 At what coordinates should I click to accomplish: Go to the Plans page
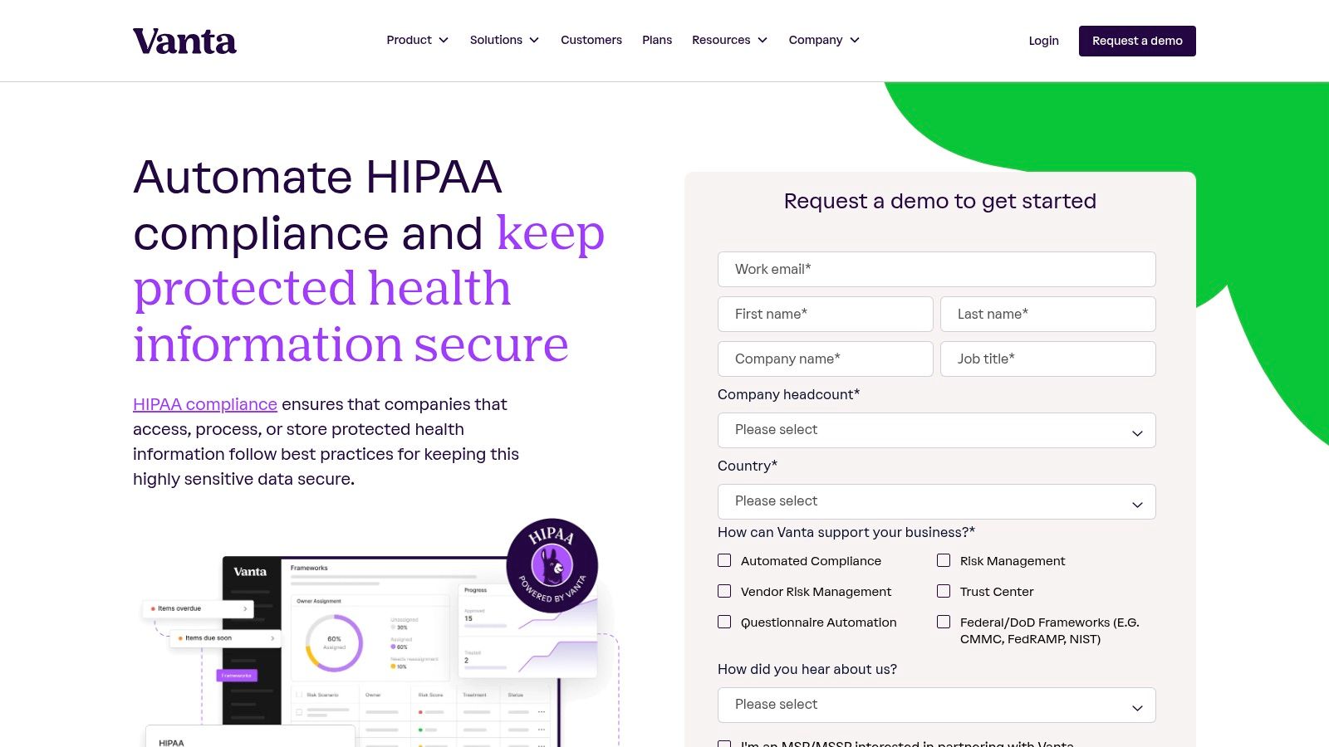[657, 40]
